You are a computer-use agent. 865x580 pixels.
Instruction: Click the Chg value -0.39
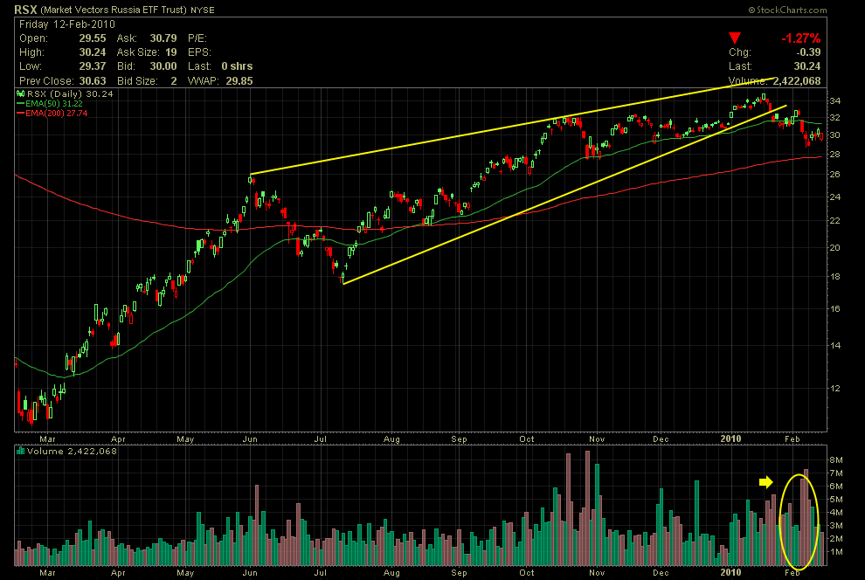pyautogui.click(x=808, y=52)
